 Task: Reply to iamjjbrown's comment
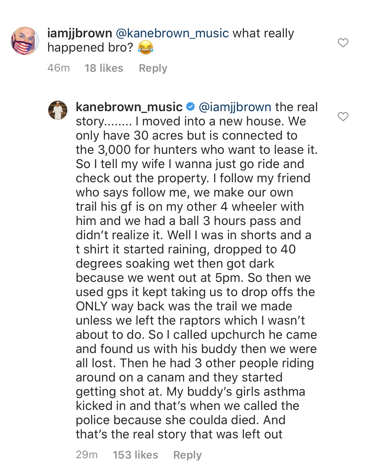point(153,68)
